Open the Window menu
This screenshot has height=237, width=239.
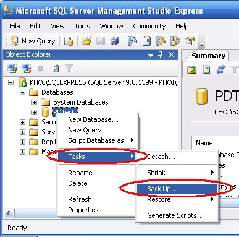point(111,26)
